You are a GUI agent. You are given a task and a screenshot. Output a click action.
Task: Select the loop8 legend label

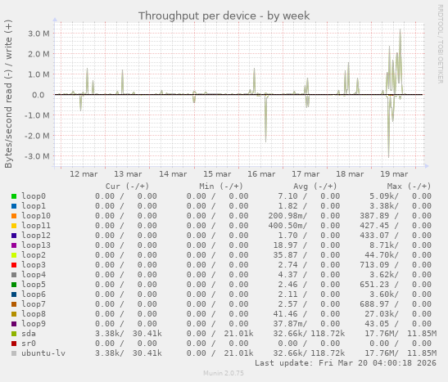[x=34, y=314]
